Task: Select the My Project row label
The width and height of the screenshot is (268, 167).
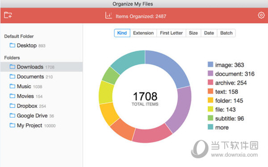Action: pyautogui.click(x=29, y=125)
